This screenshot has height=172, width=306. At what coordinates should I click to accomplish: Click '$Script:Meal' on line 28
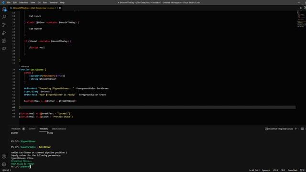[37, 48]
